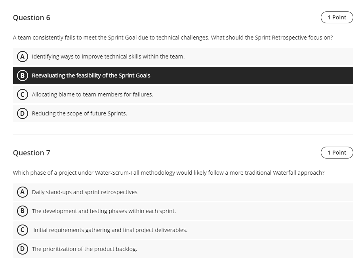Click the circled "B" icon for Question 7
This screenshot has width=360, height=268.
(22, 211)
